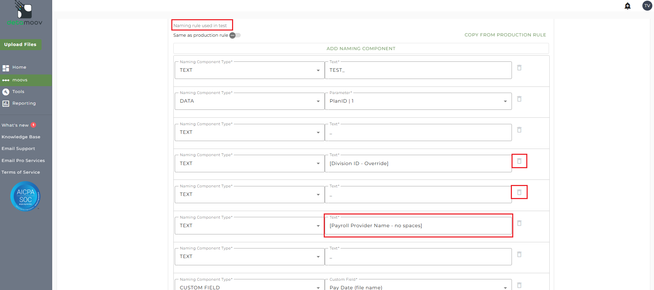Open the notifications bell icon
The image size is (654, 290).
click(628, 6)
